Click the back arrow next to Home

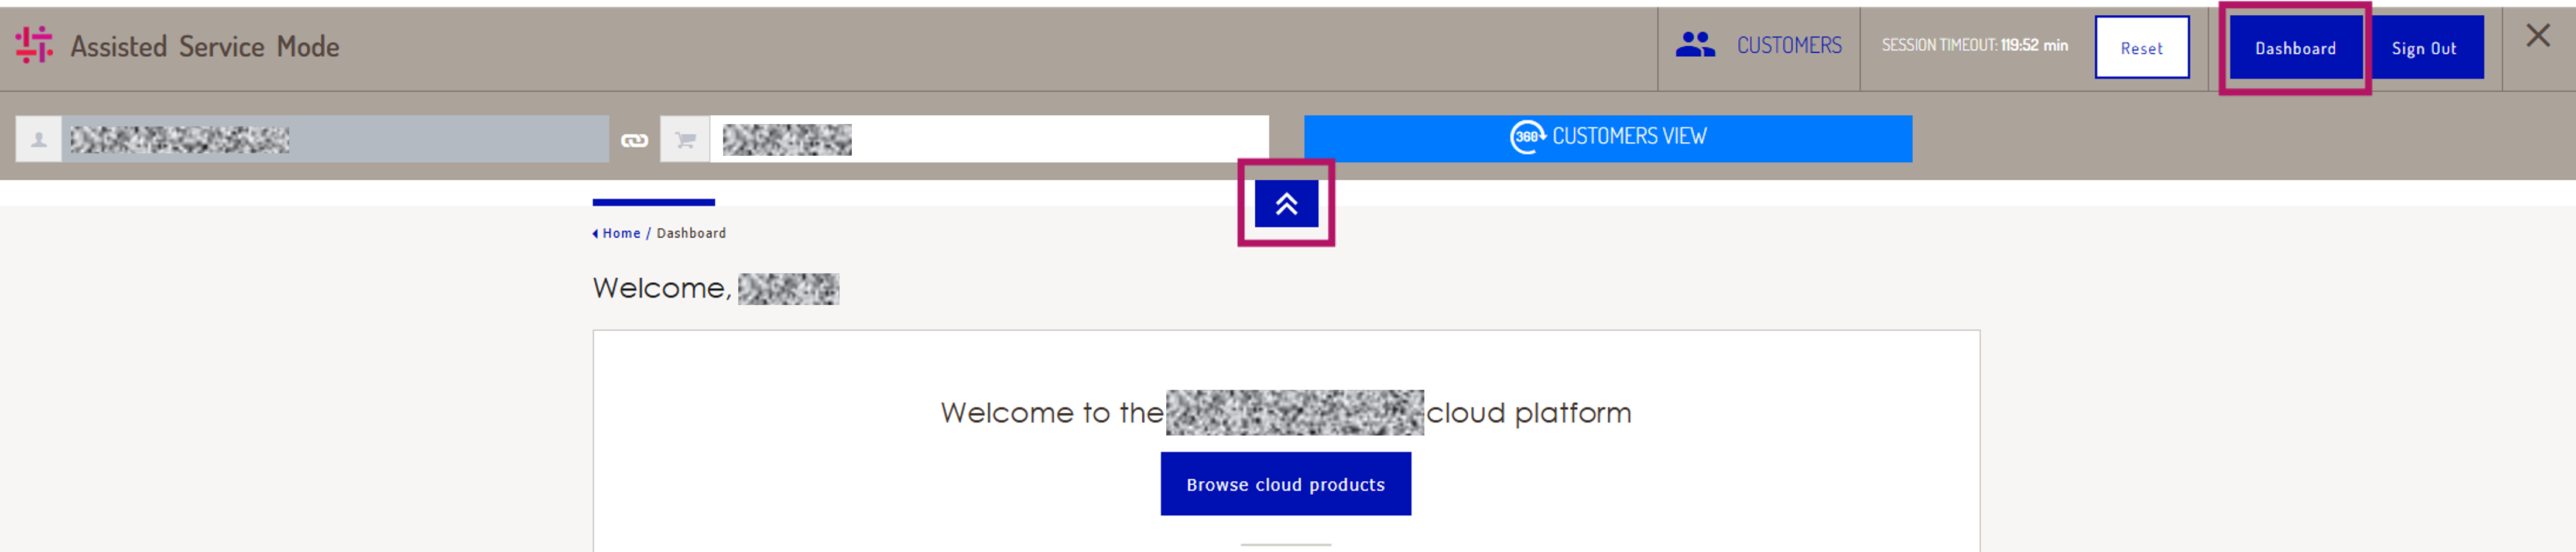tap(595, 234)
